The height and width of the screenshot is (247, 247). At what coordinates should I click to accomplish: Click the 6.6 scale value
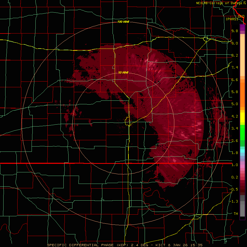point(235,80)
